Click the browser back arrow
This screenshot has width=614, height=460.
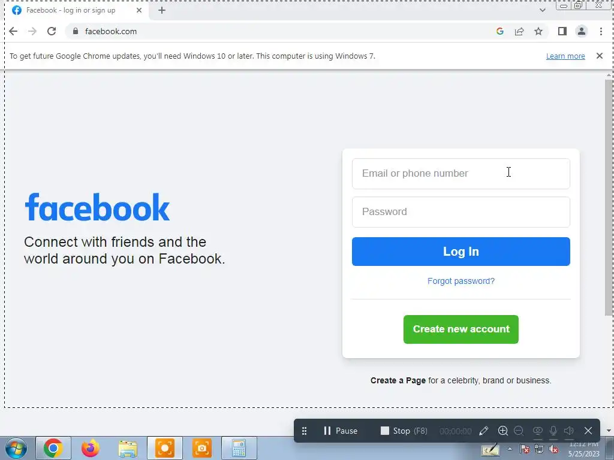tap(13, 31)
